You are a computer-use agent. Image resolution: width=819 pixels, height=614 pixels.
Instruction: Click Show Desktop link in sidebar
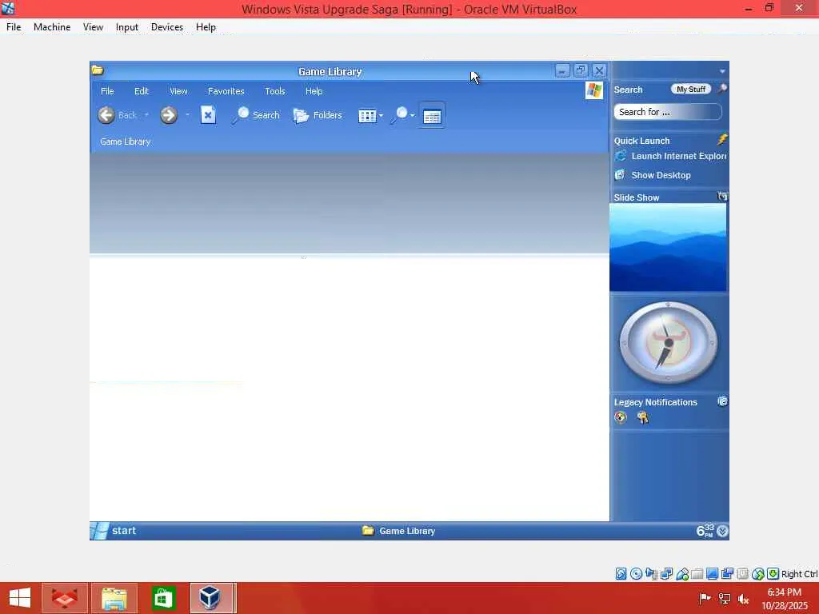[x=661, y=175]
